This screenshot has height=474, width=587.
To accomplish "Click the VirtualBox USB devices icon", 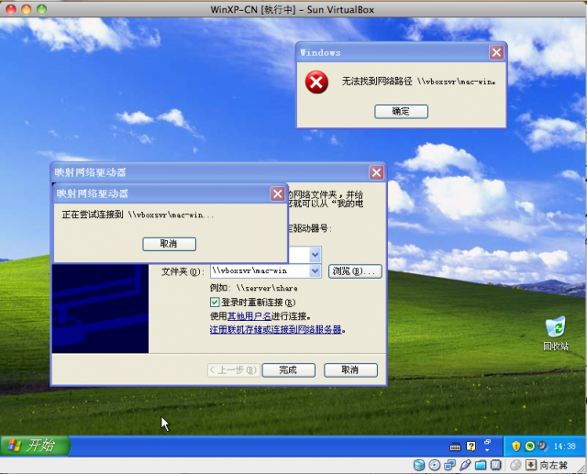I will tap(465, 466).
